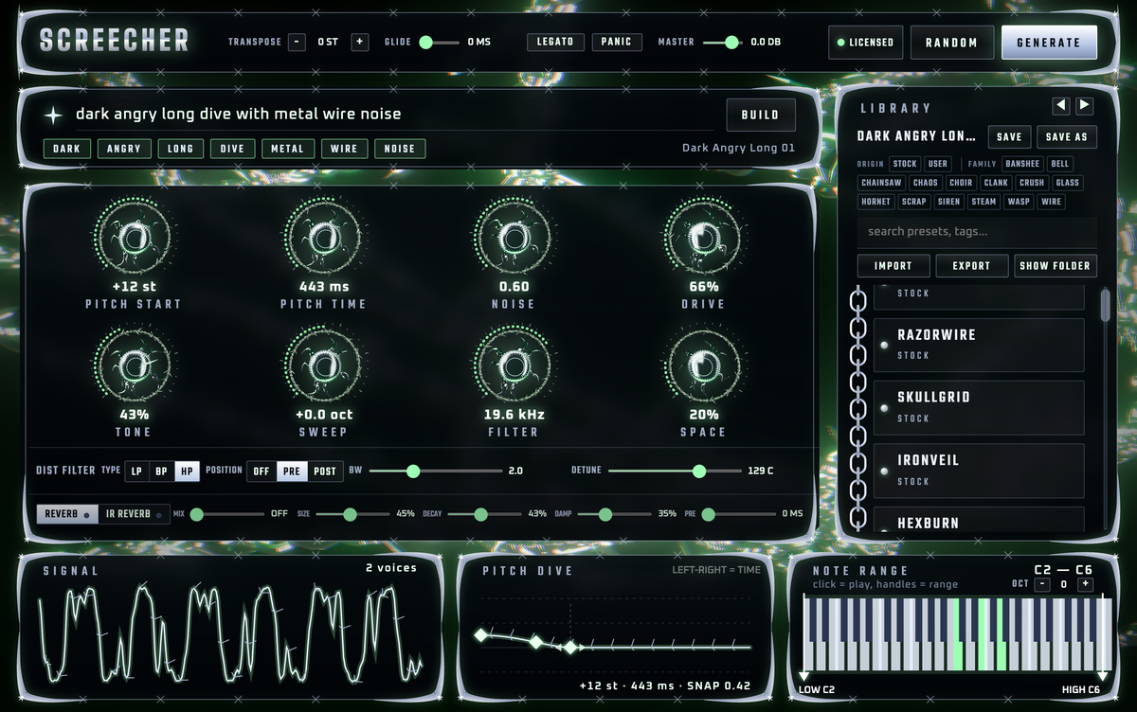The height and width of the screenshot is (712, 1137).
Task: Click the GENERATE button
Action: [1049, 43]
